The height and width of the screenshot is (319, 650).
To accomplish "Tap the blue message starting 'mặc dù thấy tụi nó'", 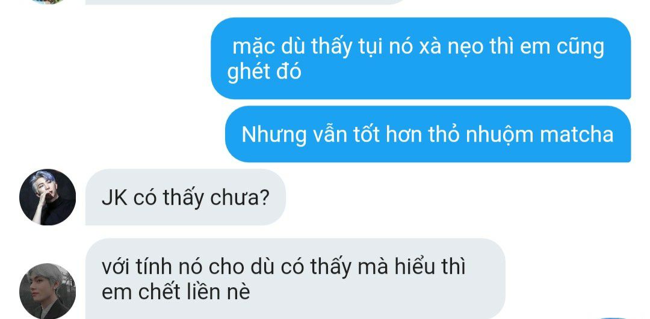I will (421, 58).
